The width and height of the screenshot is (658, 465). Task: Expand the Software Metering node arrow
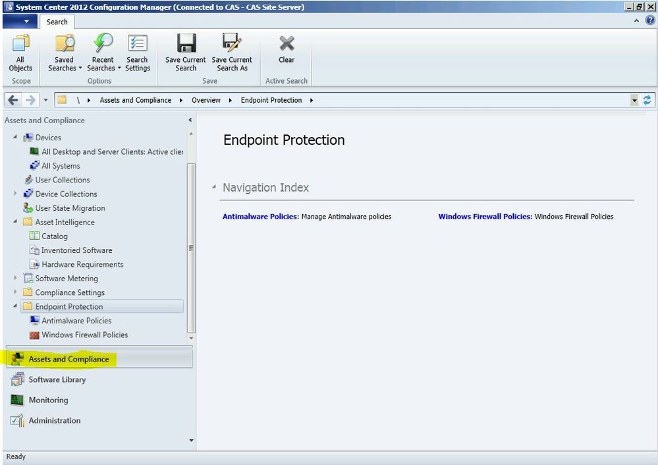(15, 278)
